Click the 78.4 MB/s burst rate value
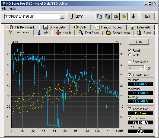The image size is (159, 138). coord(140,123)
